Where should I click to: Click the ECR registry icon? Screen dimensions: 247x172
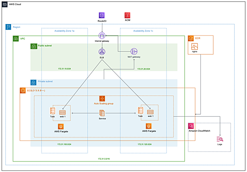pos(191,38)
